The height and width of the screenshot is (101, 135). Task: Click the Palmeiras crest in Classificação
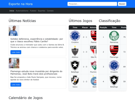(x=114, y=36)
